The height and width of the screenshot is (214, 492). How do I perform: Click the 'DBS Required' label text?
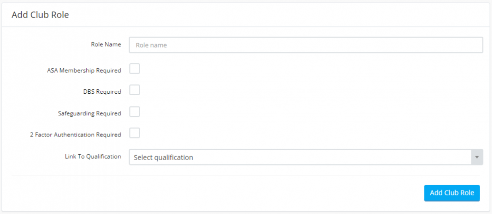(102, 91)
